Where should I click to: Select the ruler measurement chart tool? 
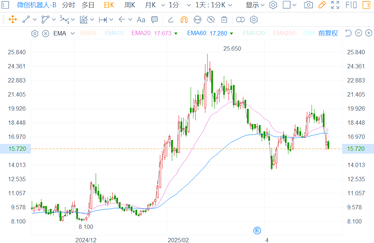84,20
